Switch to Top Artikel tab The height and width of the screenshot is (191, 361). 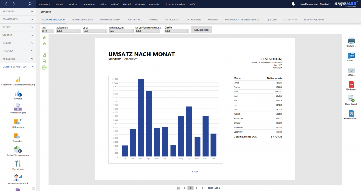tap(134, 20)
